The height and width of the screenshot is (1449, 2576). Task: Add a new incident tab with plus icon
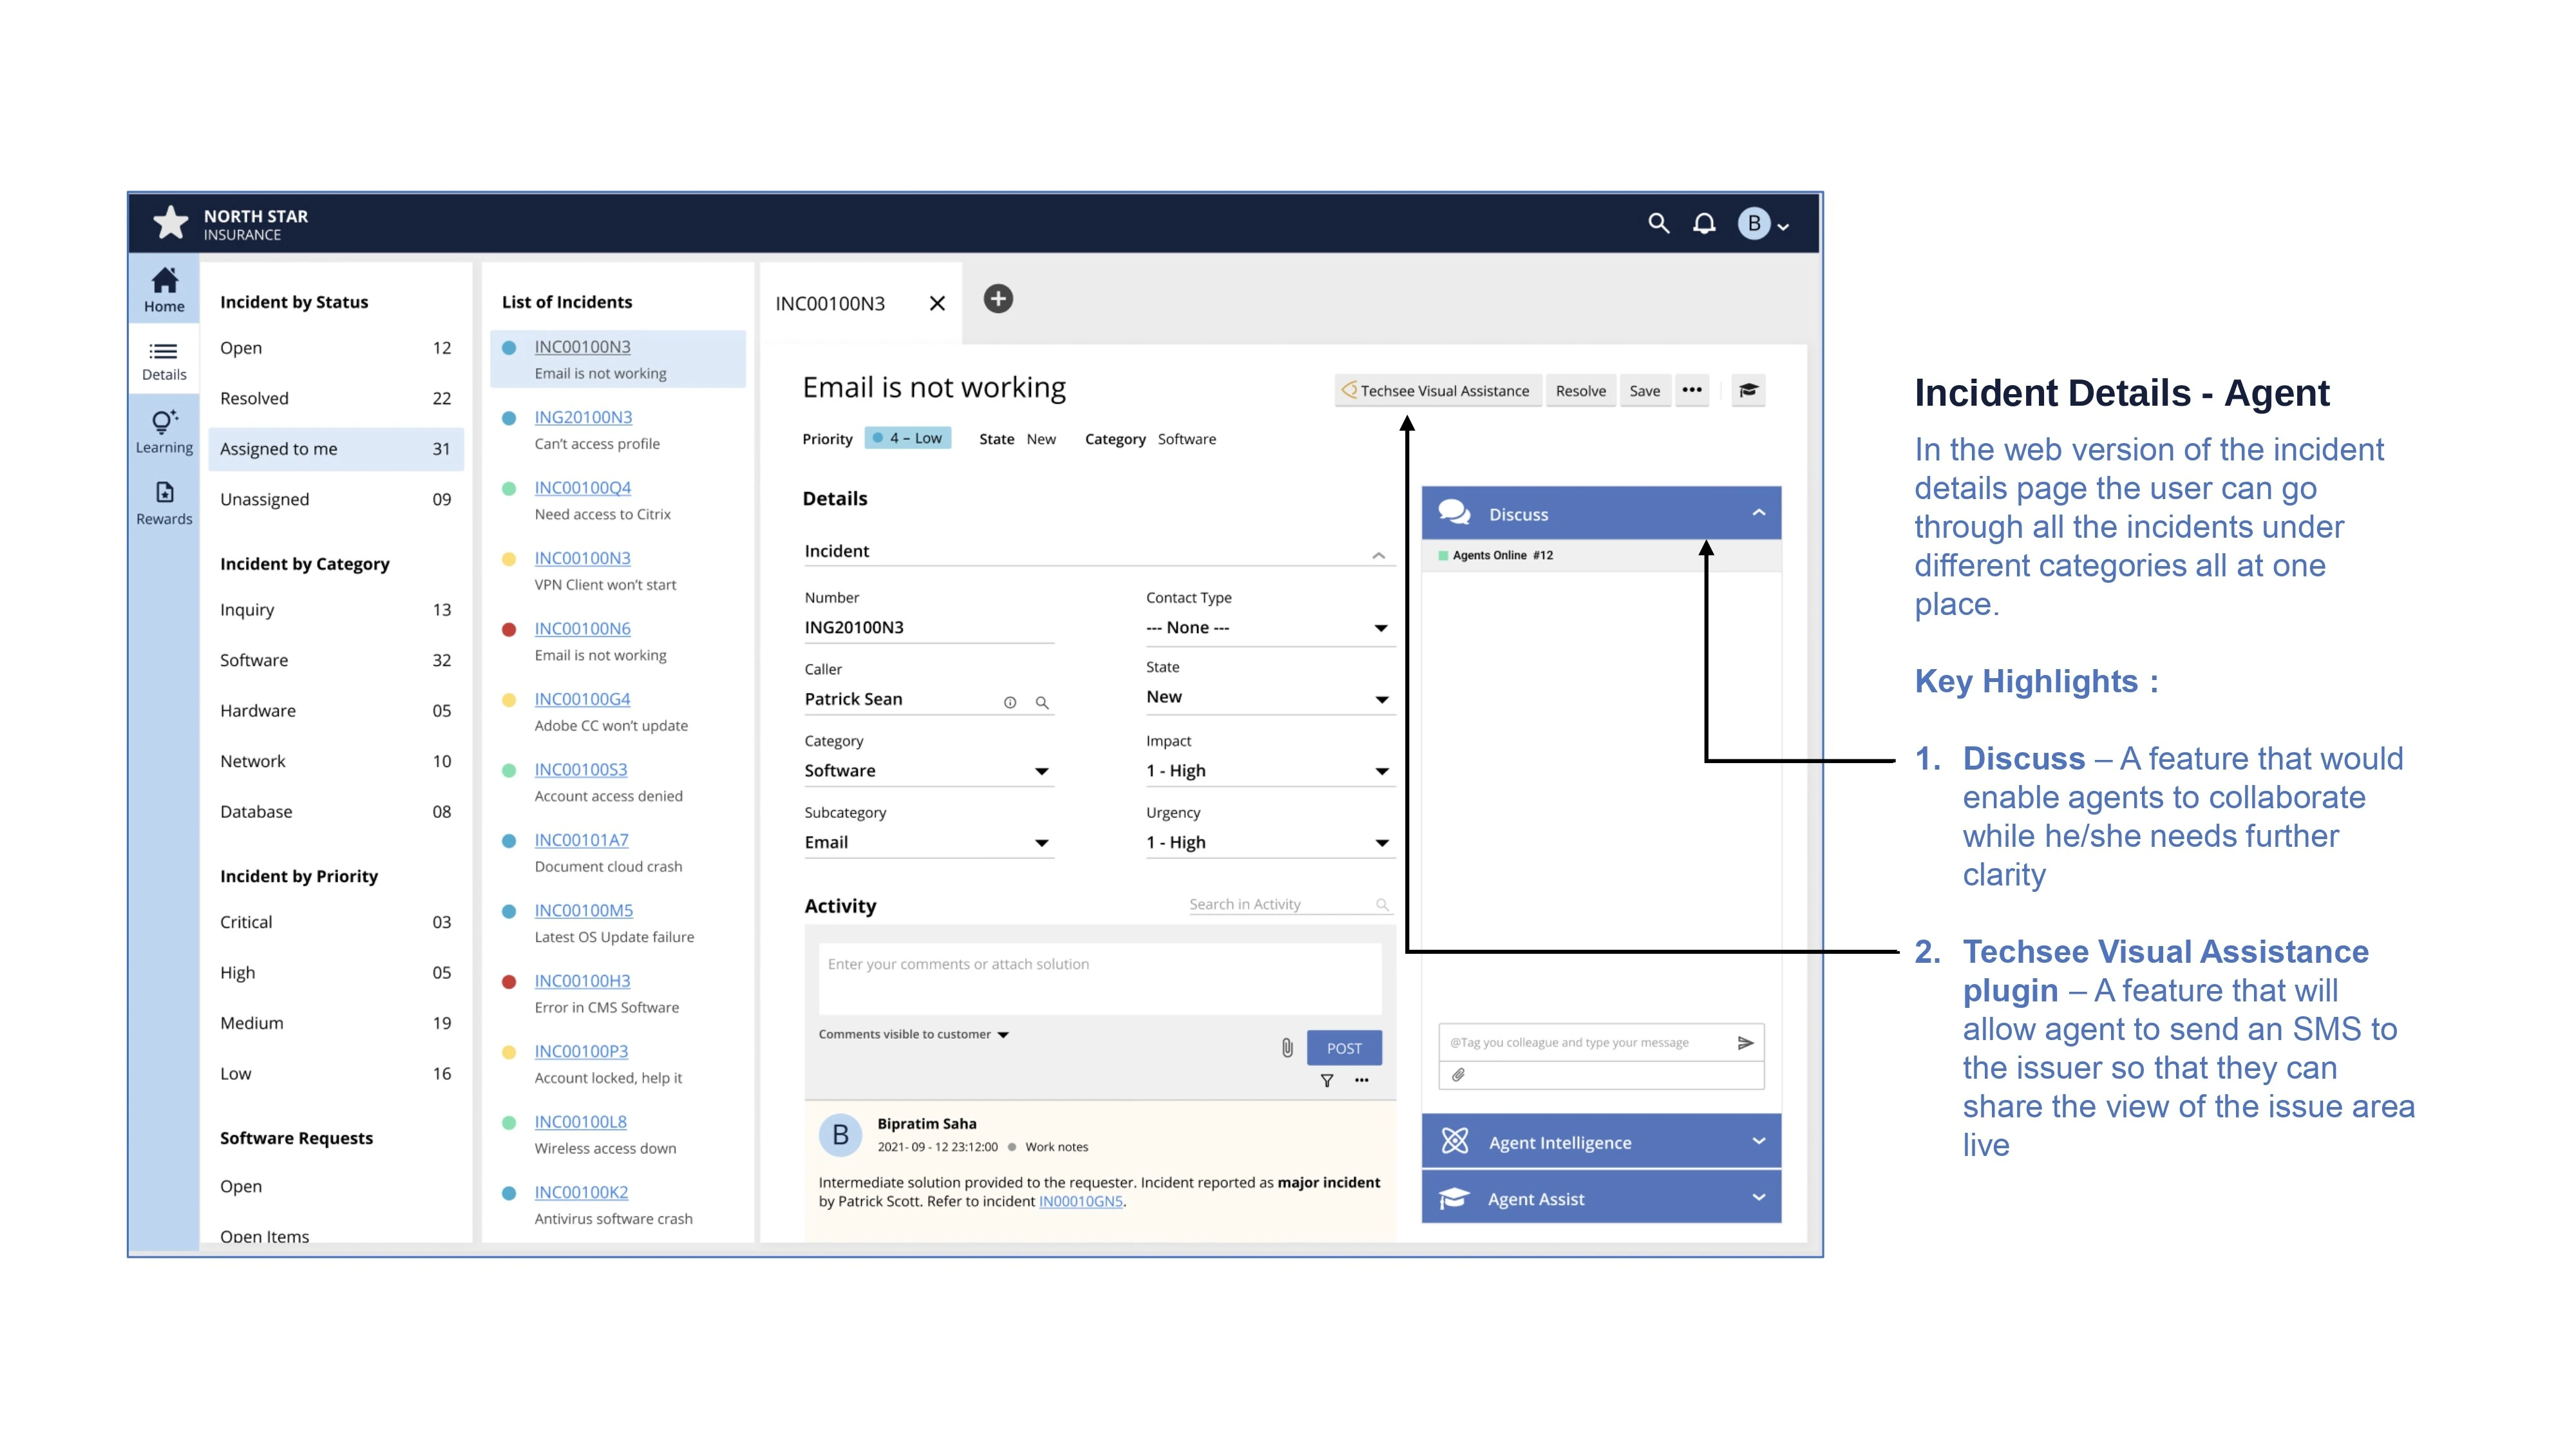click(x=998, y=299)
